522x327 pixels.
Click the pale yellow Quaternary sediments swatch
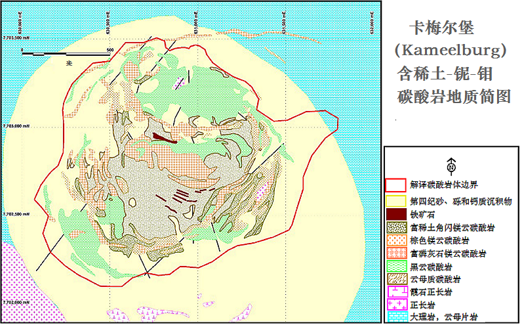pyautogui.click(x=396, y=200)
